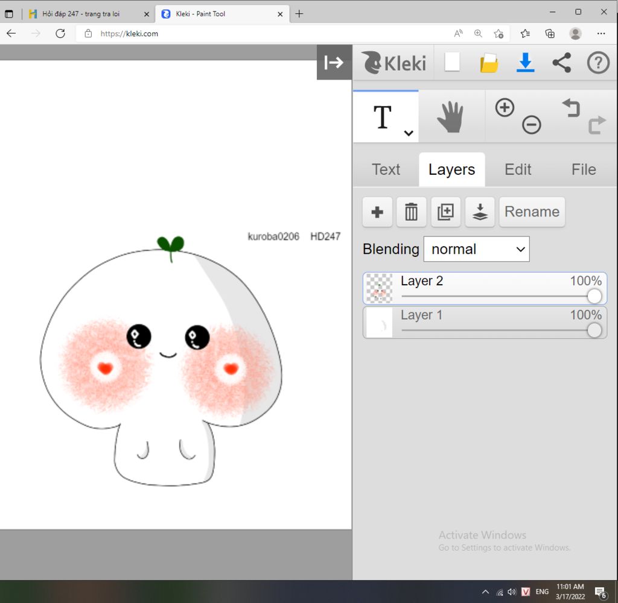Select Layer 1 thumbnail
The width and height of the screenshot is (618, 603).
coord(379,323)
